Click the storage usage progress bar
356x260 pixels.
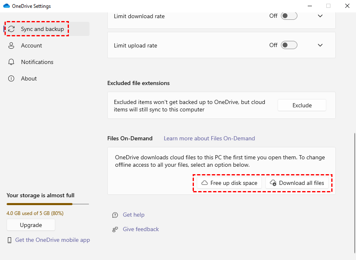pyautogui.click(x=47, y=204)
